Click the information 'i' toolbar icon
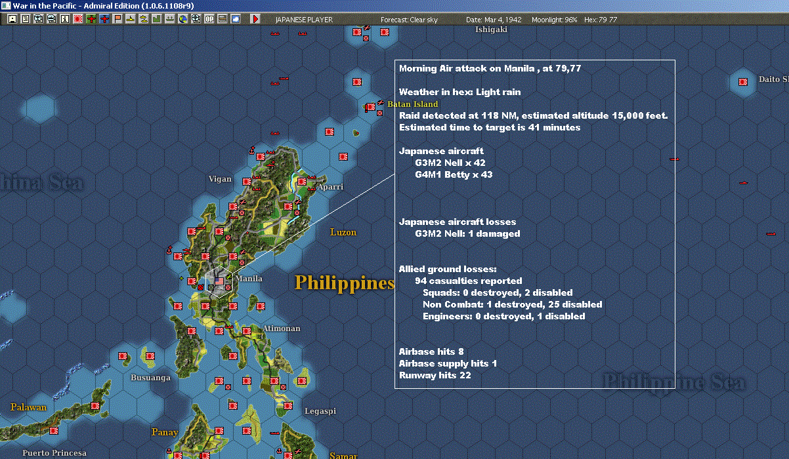Viewport: 789px width, 459px height. point(64,19)
